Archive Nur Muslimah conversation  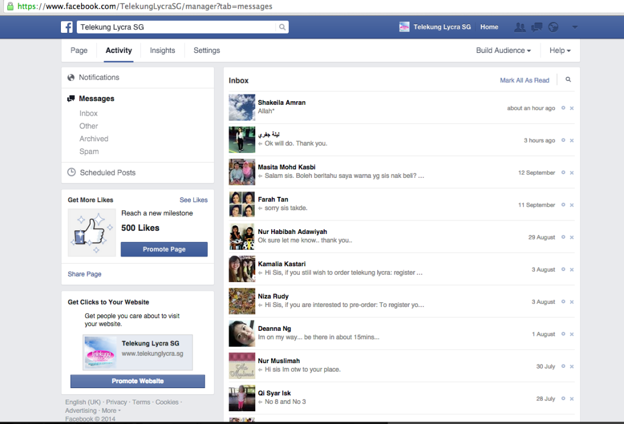tap(572, 366)
